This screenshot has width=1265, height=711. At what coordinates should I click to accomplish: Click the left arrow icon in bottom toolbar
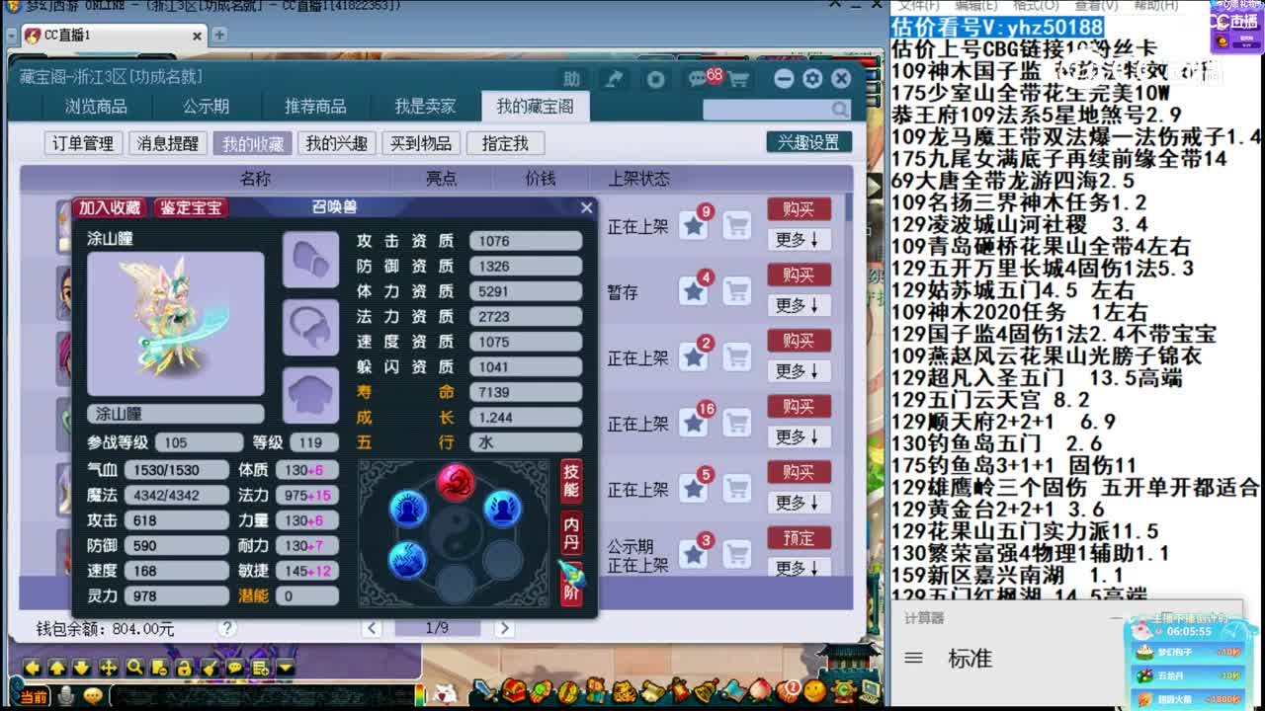point(33,668)
